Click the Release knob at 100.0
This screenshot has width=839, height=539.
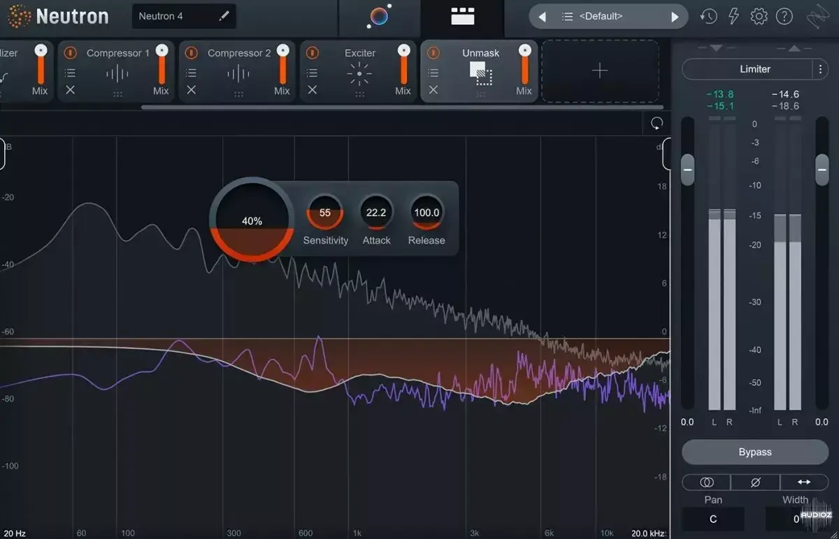[x=426, y=212]
